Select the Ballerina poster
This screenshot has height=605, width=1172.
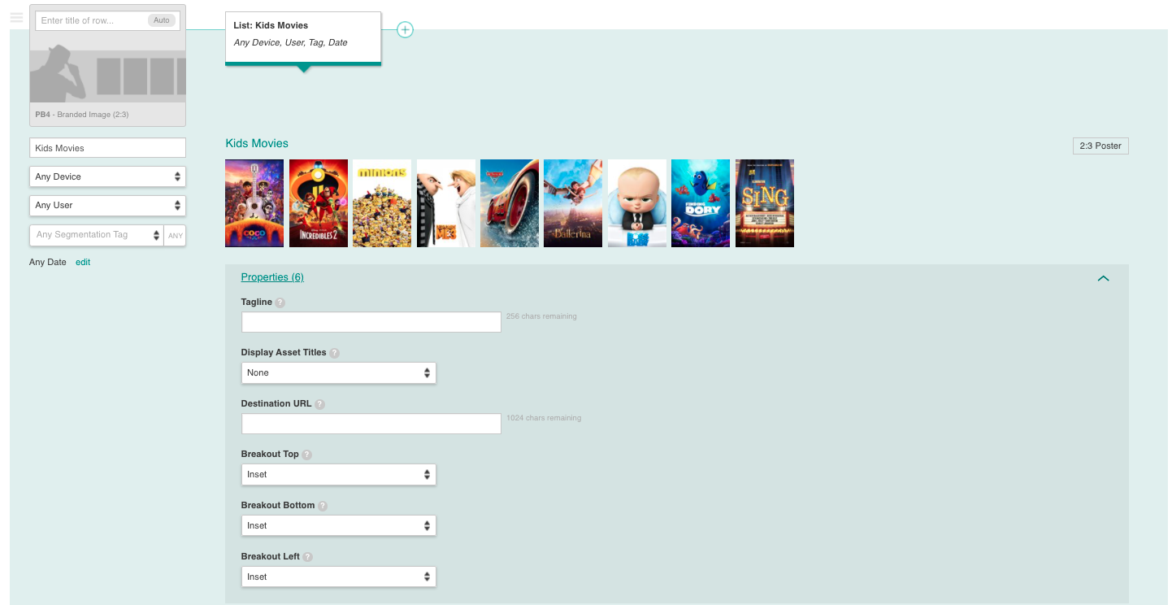click(x=573, y=203)
